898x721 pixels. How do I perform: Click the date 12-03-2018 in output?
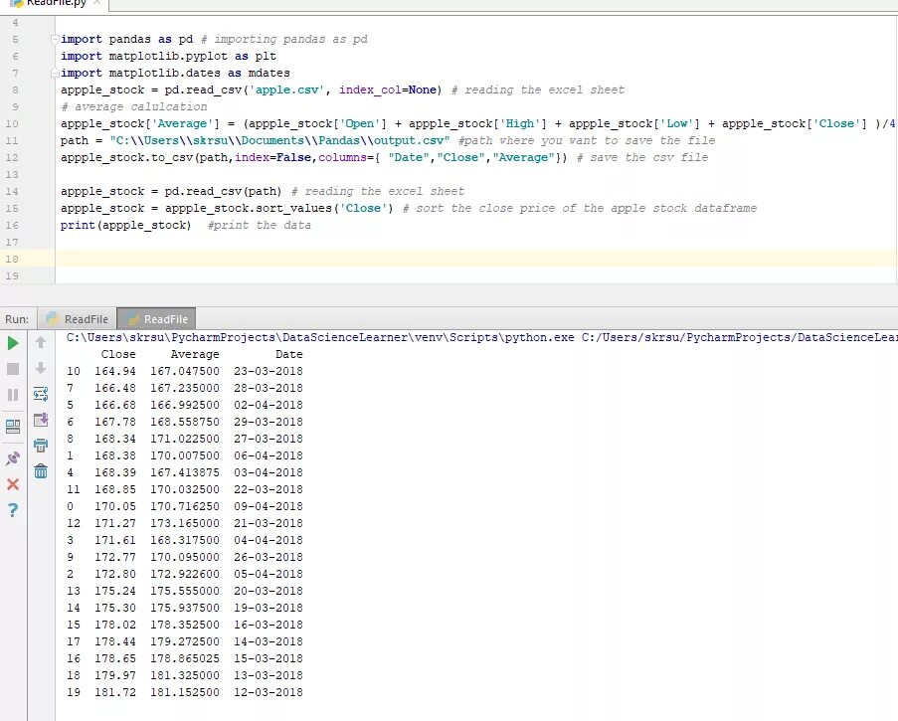(x=269, y=692)
